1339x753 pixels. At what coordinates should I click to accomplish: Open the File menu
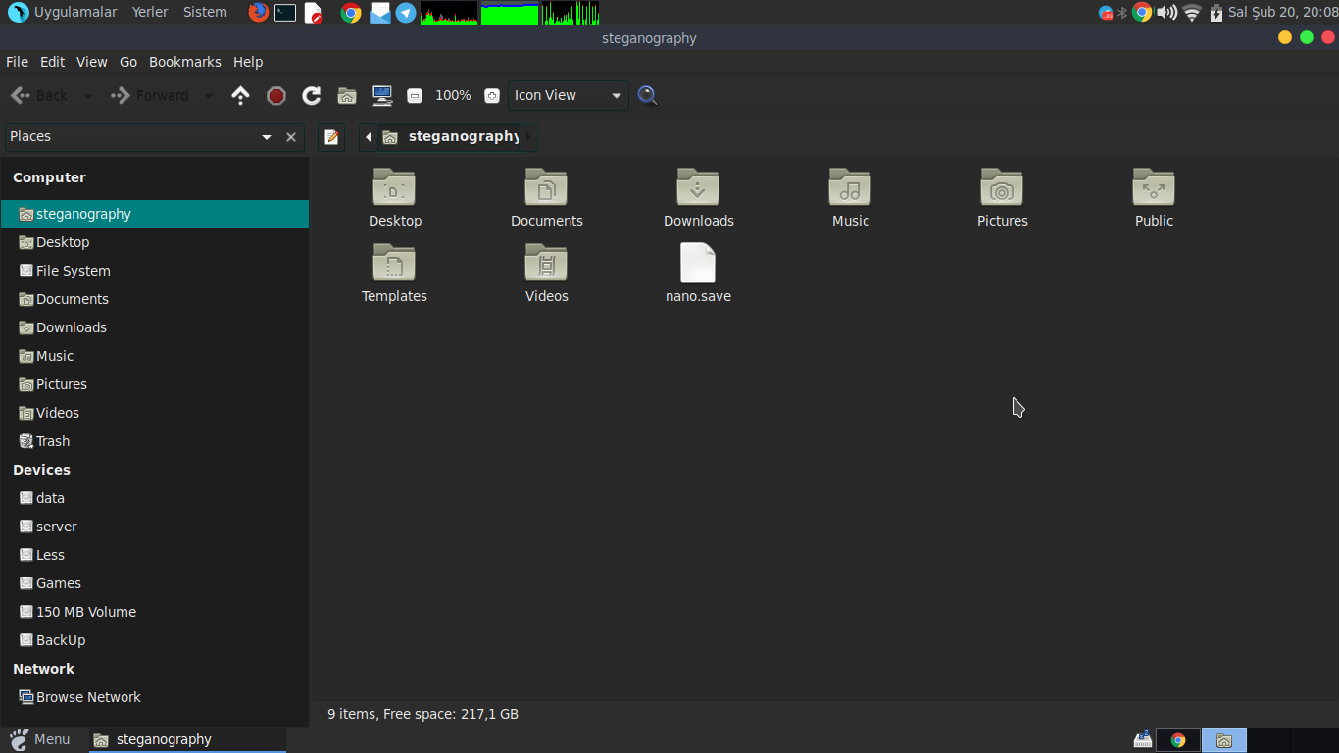click(17, 62)
